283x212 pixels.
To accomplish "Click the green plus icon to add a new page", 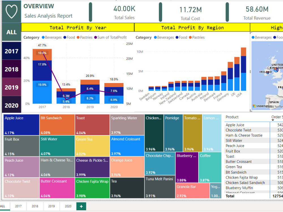I will point(81,206).
